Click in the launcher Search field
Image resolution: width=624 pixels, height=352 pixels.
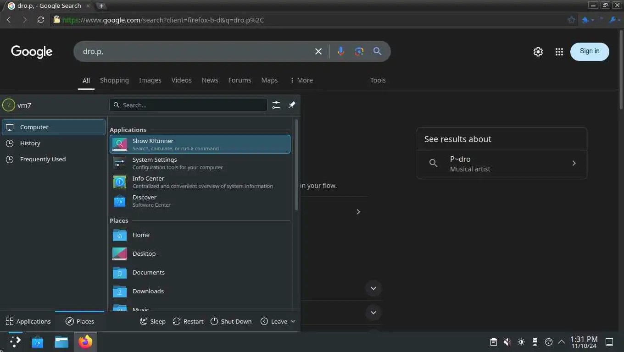coord(188,105)
